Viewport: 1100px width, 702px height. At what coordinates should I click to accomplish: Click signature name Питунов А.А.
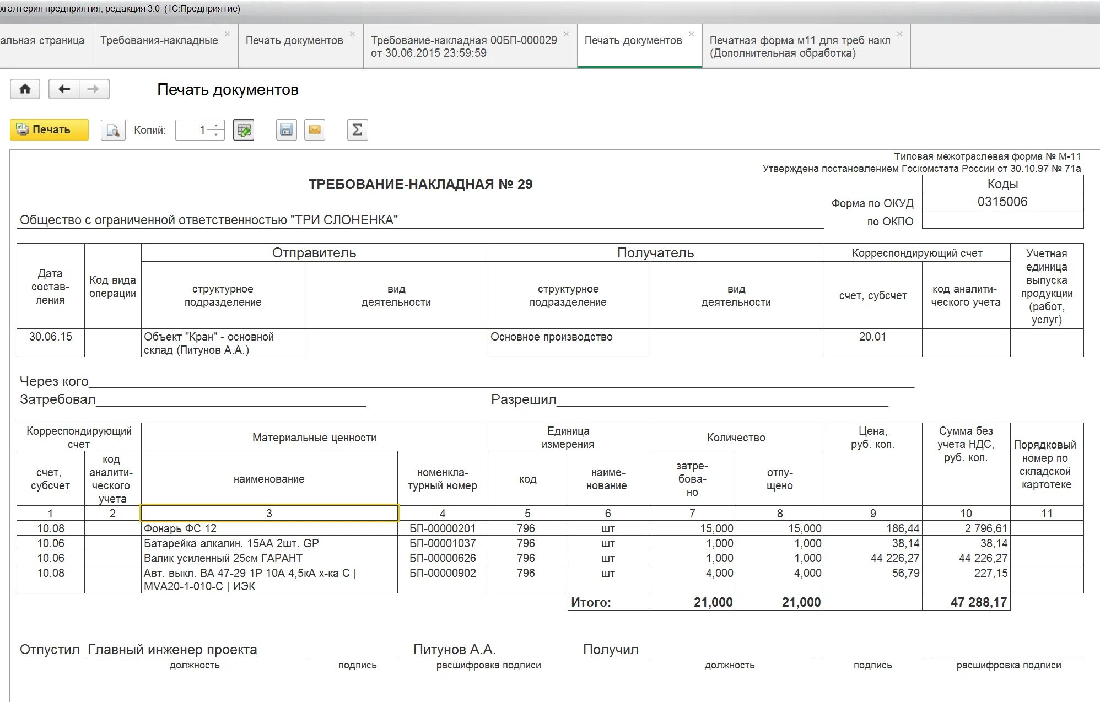coord(455,649)
